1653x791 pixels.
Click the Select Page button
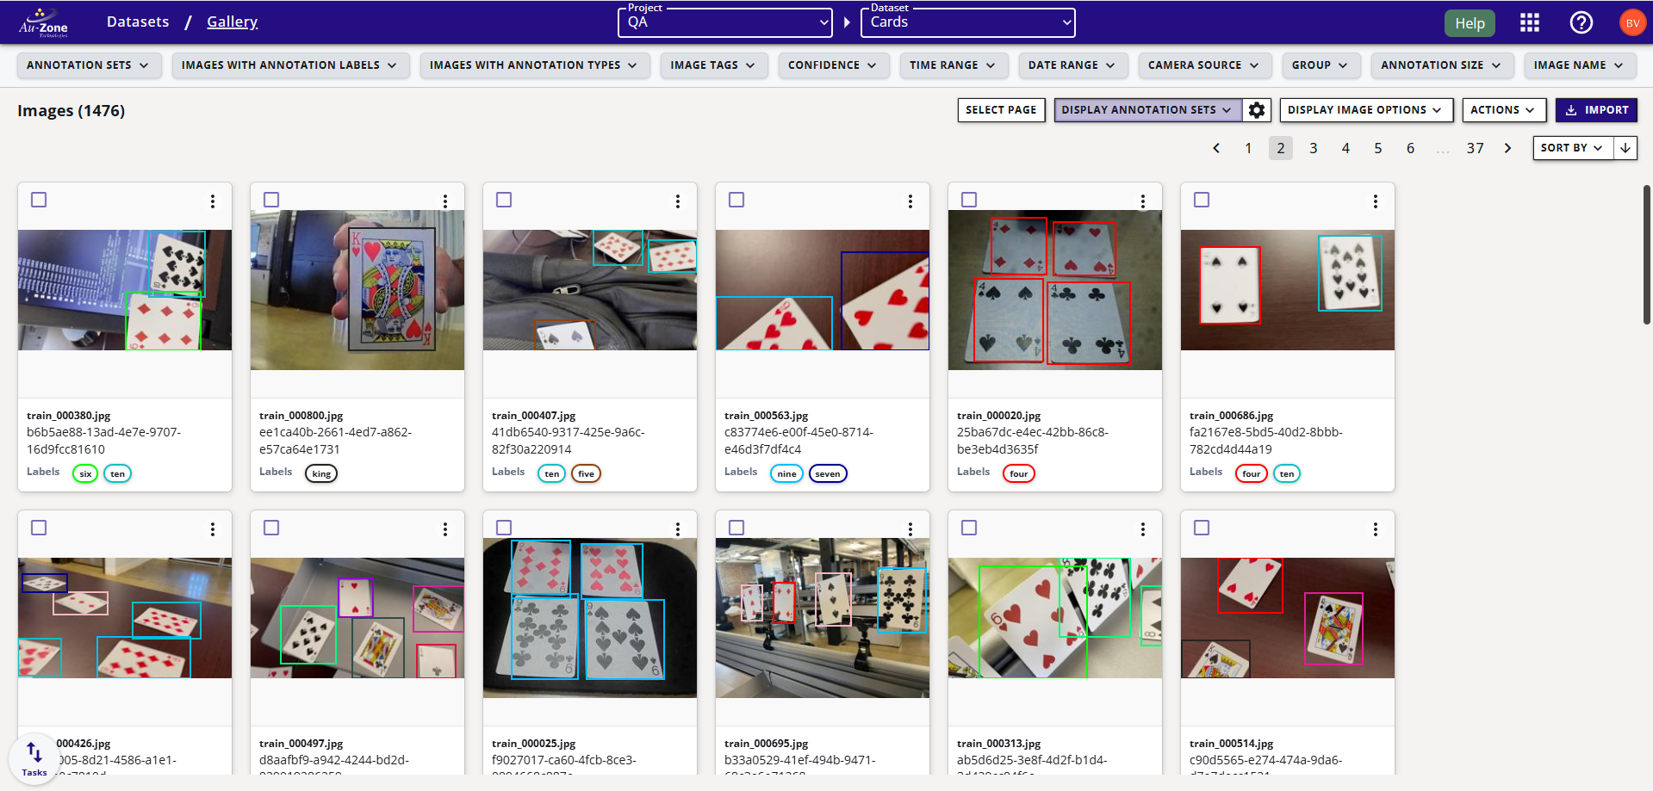click(1001, 110)
